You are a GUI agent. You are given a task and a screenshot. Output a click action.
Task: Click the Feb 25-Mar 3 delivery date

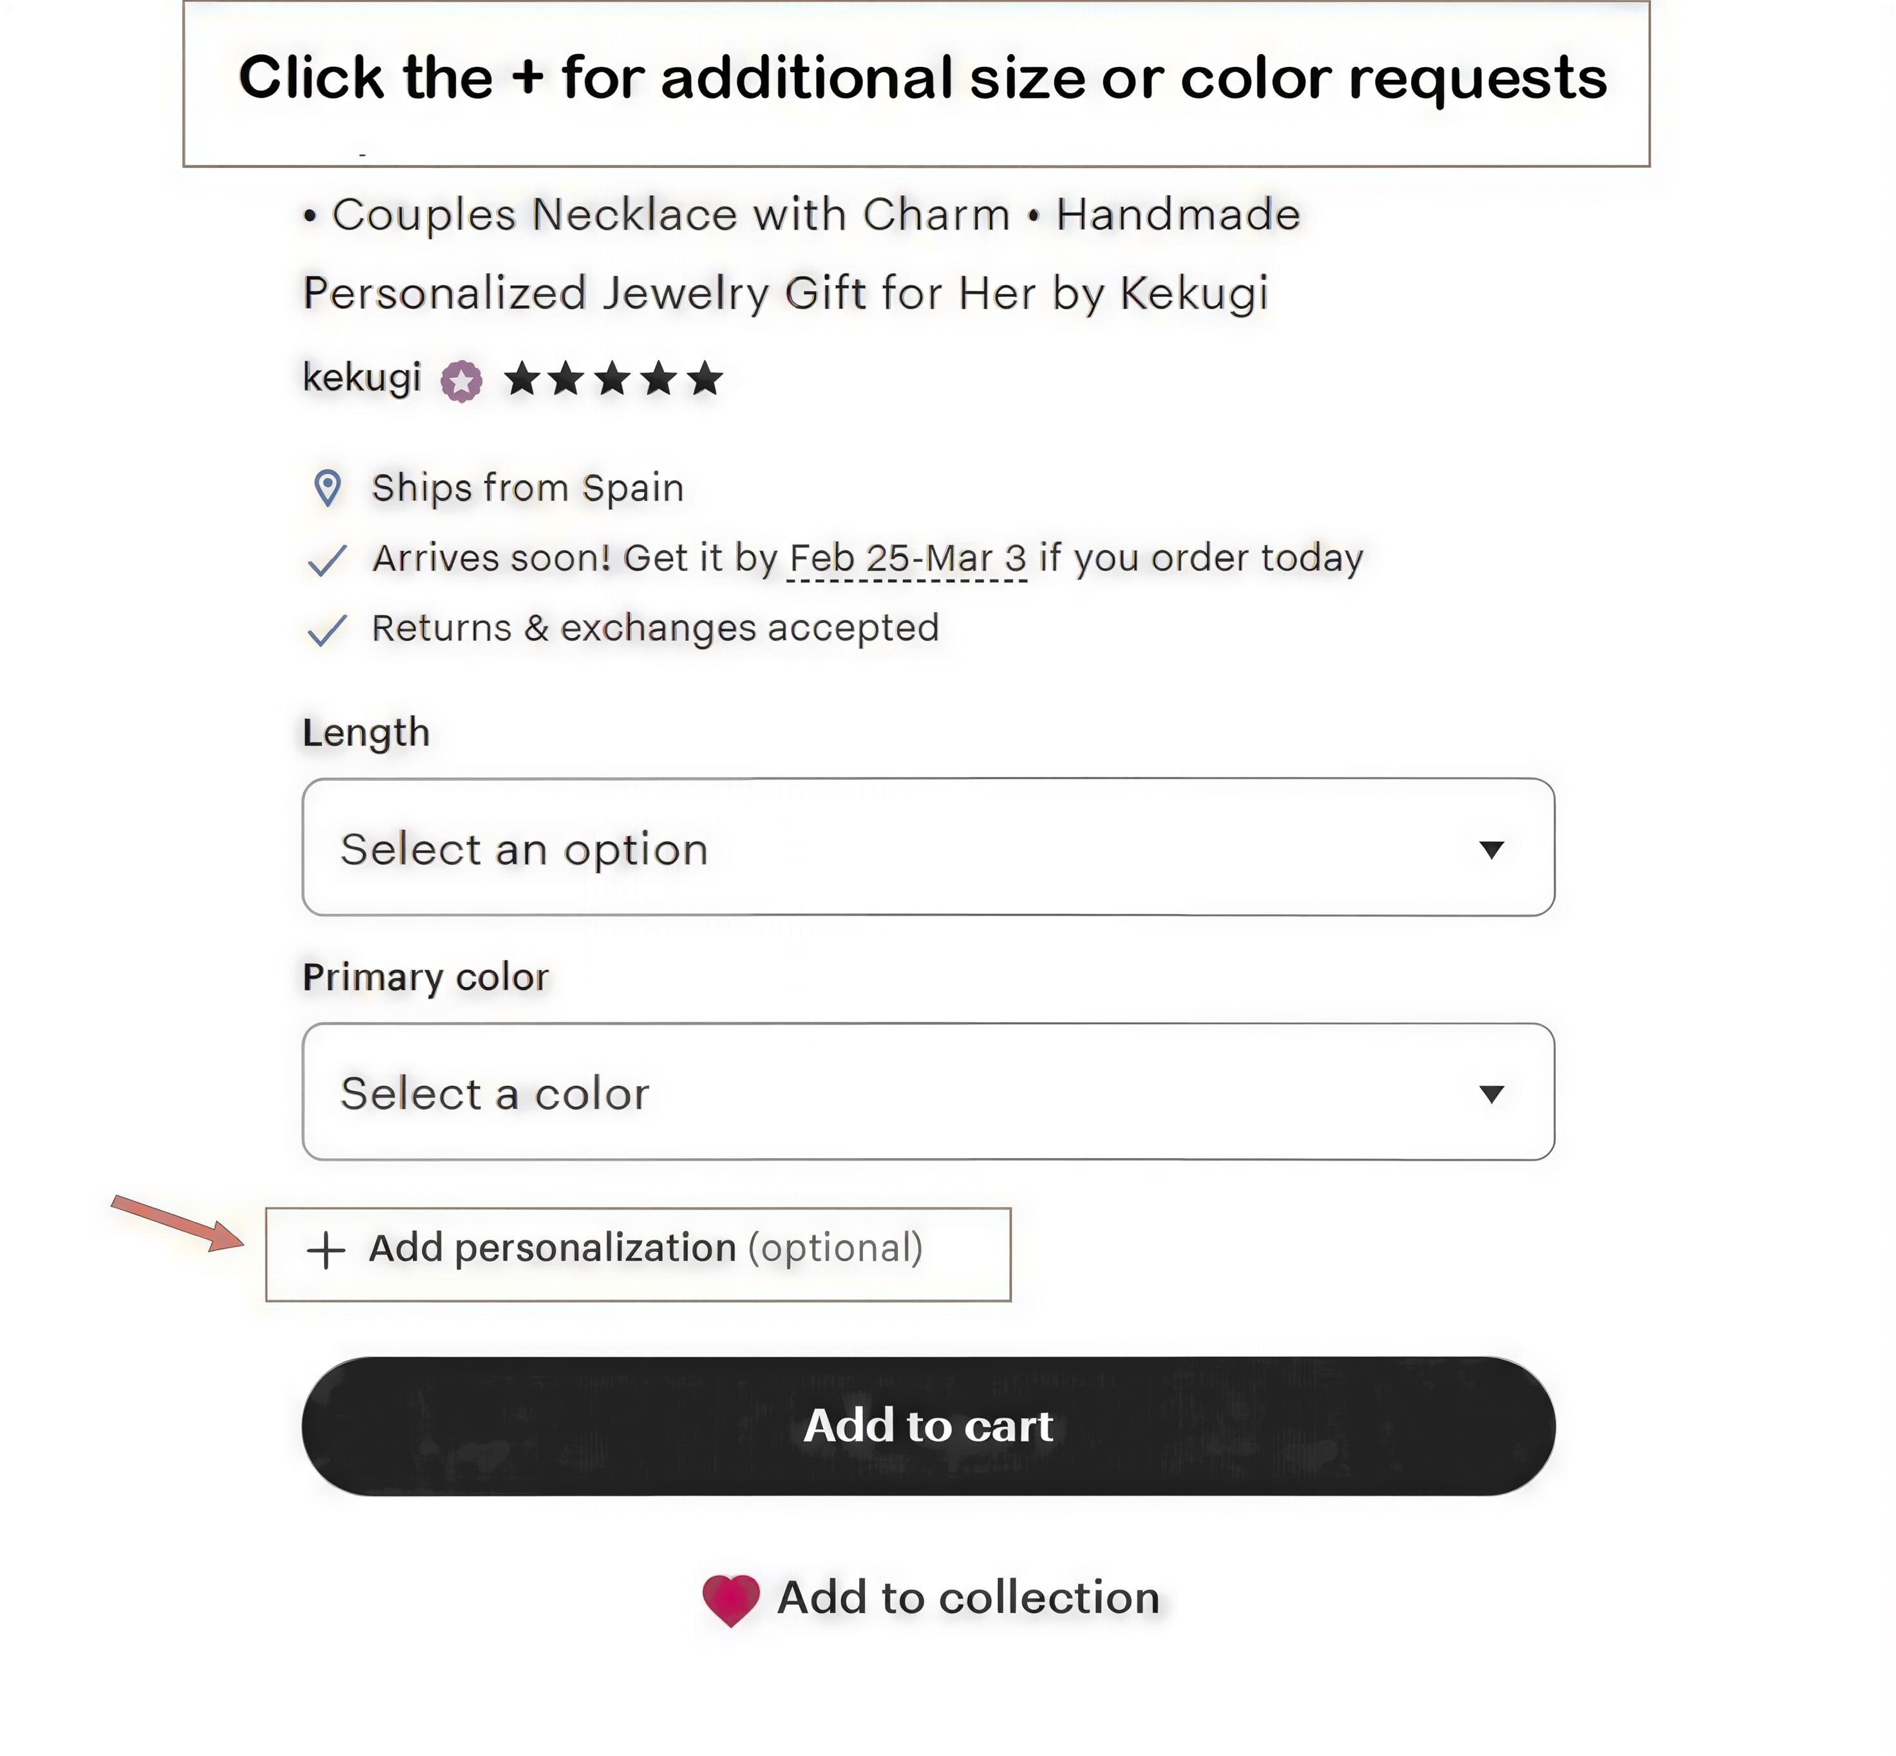[x=908, y=559]
